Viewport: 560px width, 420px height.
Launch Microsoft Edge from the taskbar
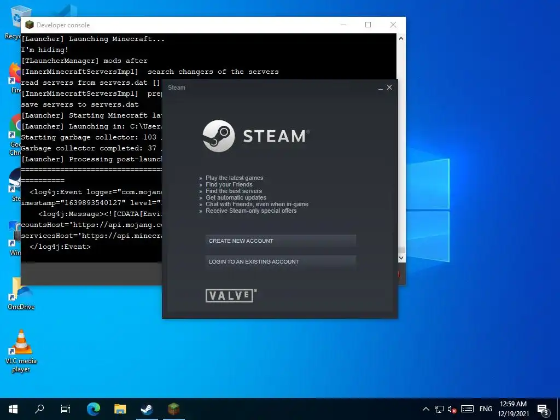tap(94, 409)
